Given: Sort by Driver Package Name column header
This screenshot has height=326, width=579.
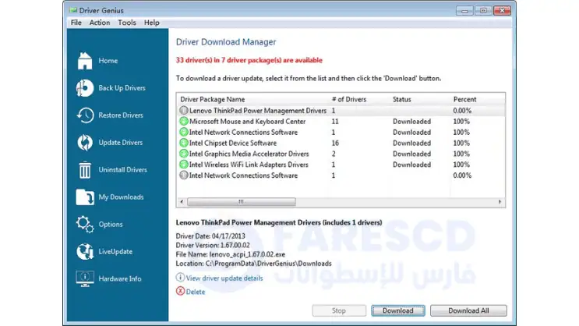Looking at the screenshot, I should pos(213,100).
